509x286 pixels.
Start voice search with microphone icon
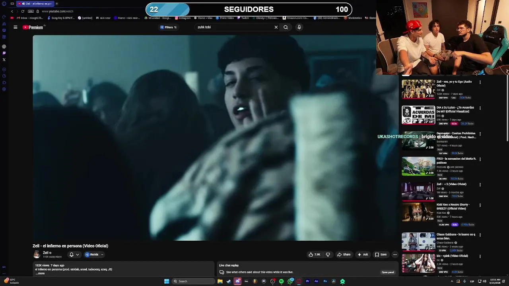coord(299,27)
